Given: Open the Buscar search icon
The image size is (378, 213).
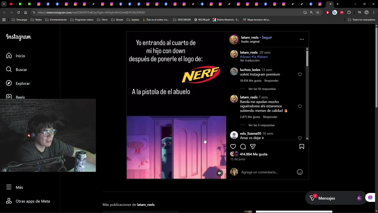Looking at the screenshot, I should [9, 70].
